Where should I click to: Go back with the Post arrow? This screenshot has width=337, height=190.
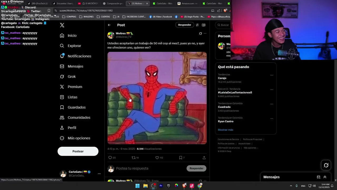pyautogui.click(x=109, y=25)
